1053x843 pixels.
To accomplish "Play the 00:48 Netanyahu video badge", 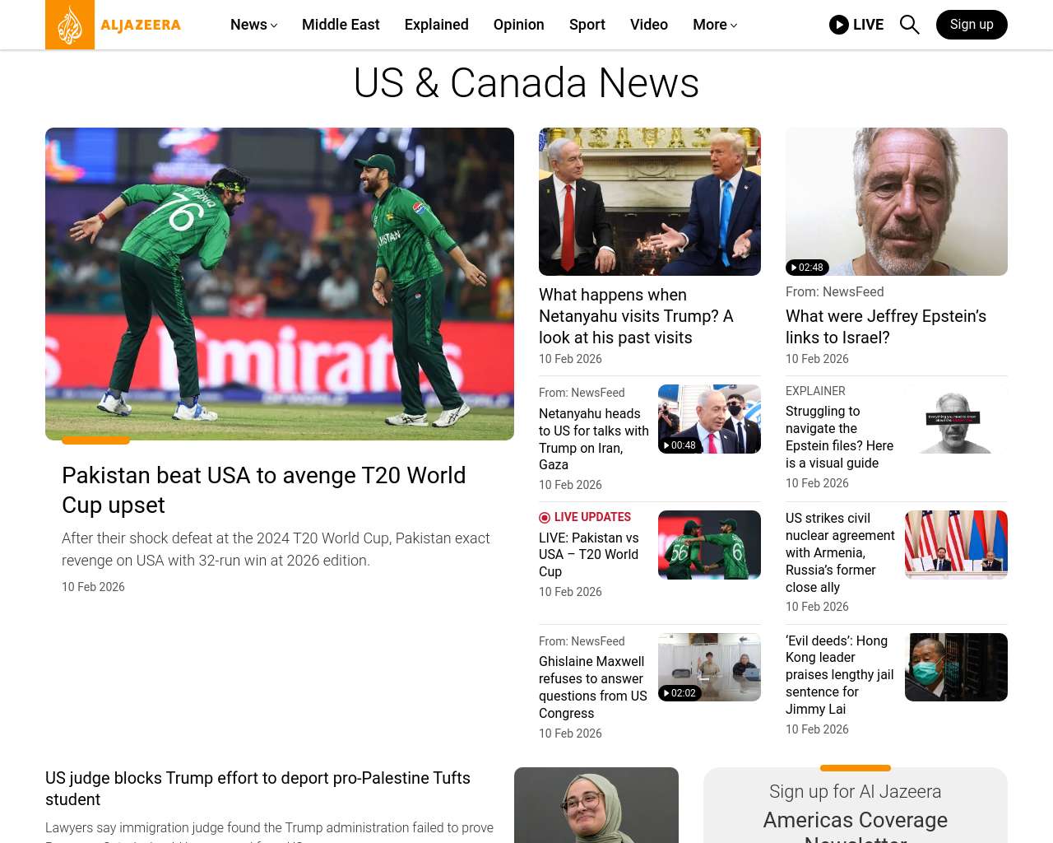I will (x=680, y=445).
